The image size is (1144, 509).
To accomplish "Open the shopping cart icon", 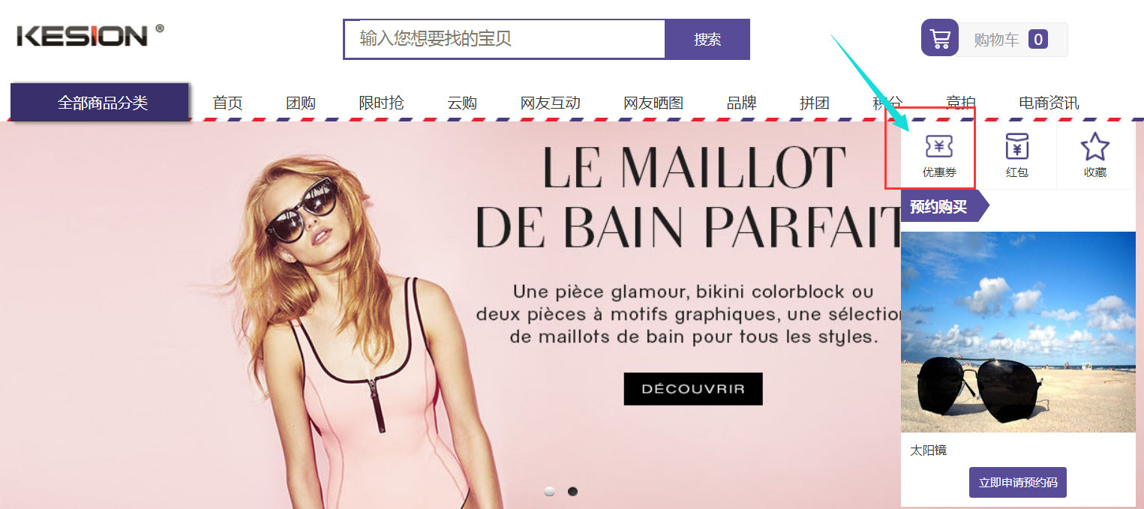I will (940, 37).
